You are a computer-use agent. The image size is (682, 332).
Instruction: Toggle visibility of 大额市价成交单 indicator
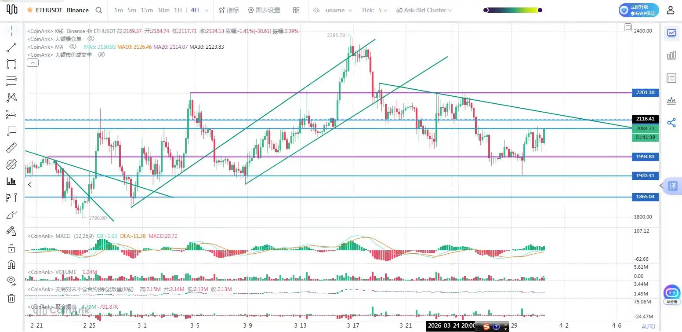102,55
